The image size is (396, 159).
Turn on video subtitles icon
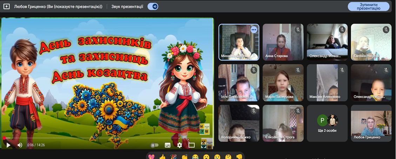tap(168, 145)
